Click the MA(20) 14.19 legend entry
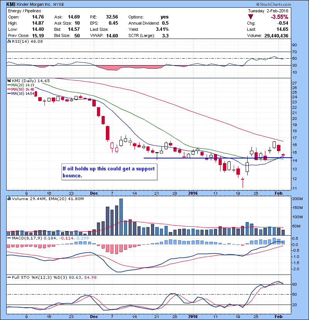Image resolution: width=309 pixels, height=320 pixels. (x=20, y=85)
